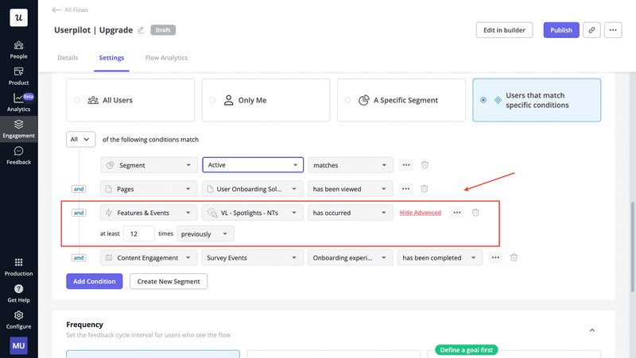
Task: Click the Edit in builder button
Action: (504, 30)
